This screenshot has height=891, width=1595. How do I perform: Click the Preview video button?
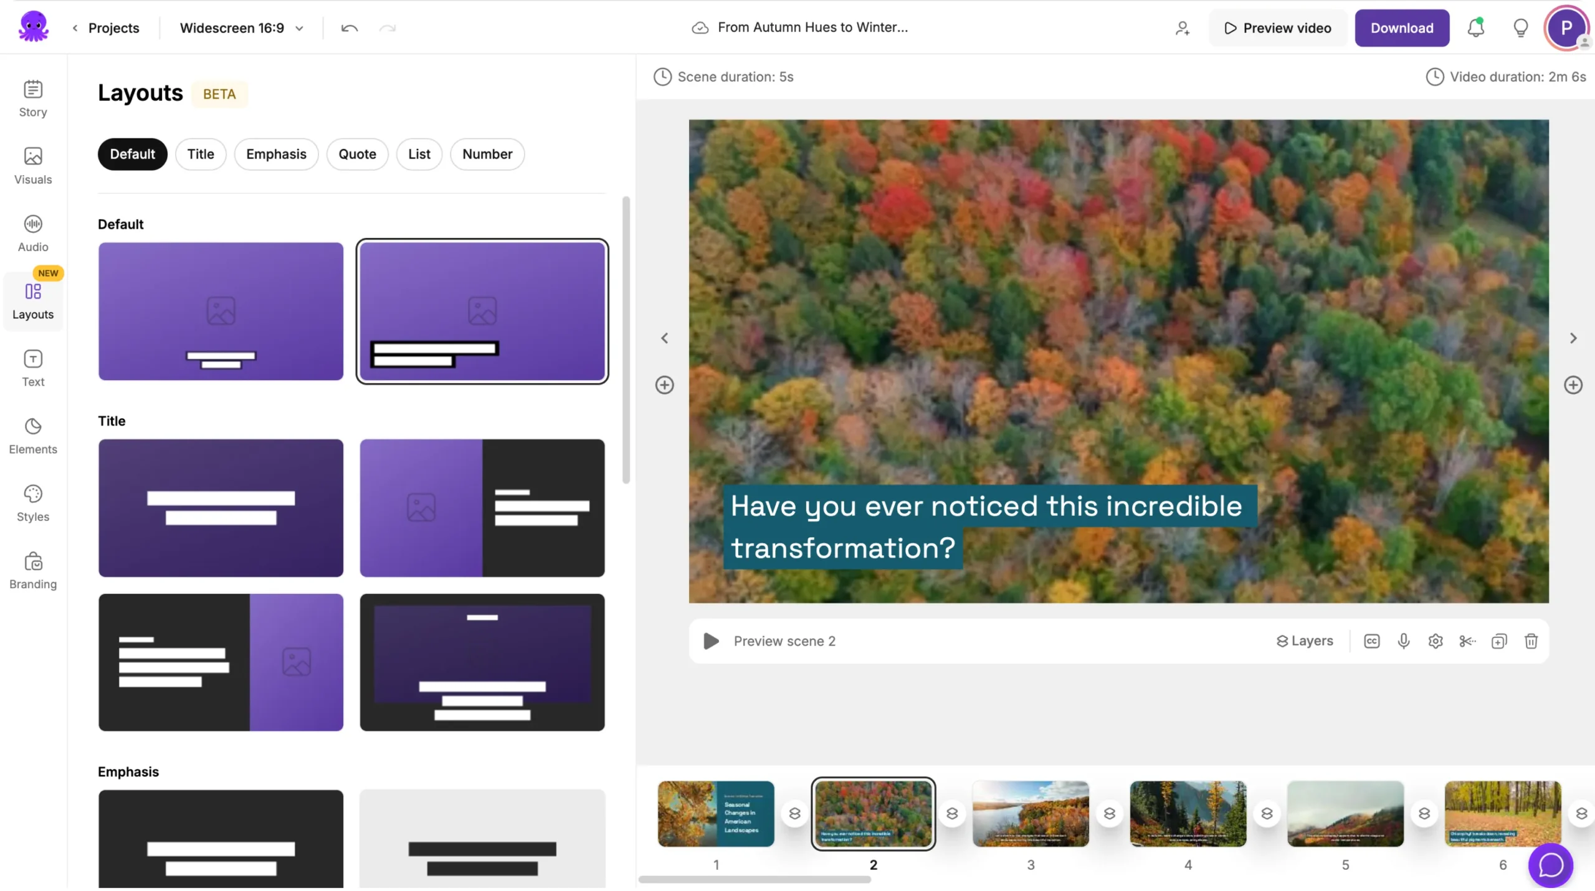click(1278, 28)
